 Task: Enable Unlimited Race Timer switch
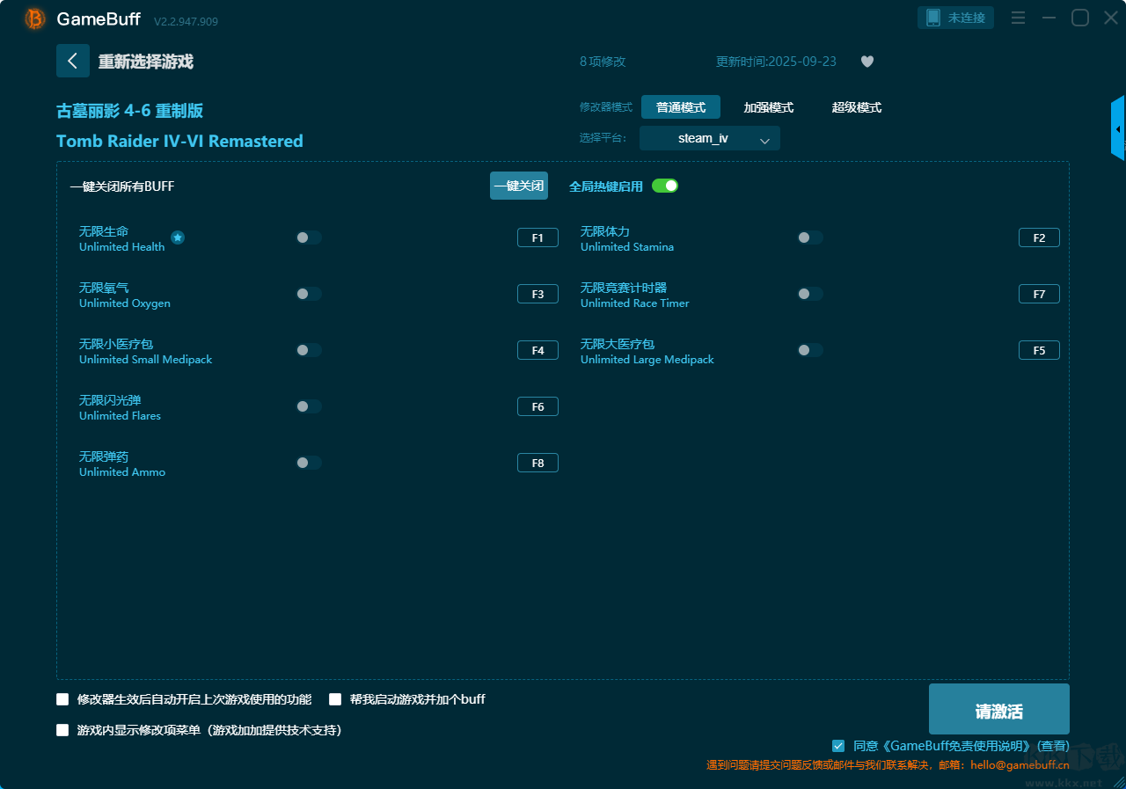pyautogui.click(x=810, y=294)
